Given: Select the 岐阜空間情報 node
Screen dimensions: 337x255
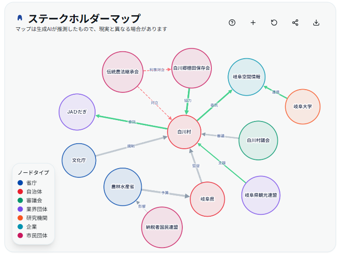Looking at the screenshot, I should pos(247,77).
